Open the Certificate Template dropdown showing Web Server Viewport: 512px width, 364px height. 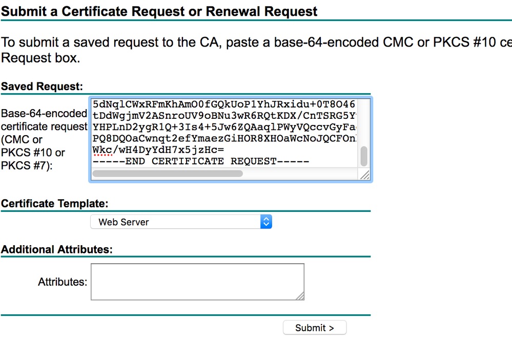175,222
